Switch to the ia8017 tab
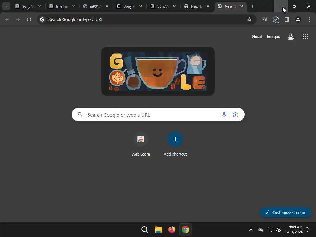 coord(96,6)
